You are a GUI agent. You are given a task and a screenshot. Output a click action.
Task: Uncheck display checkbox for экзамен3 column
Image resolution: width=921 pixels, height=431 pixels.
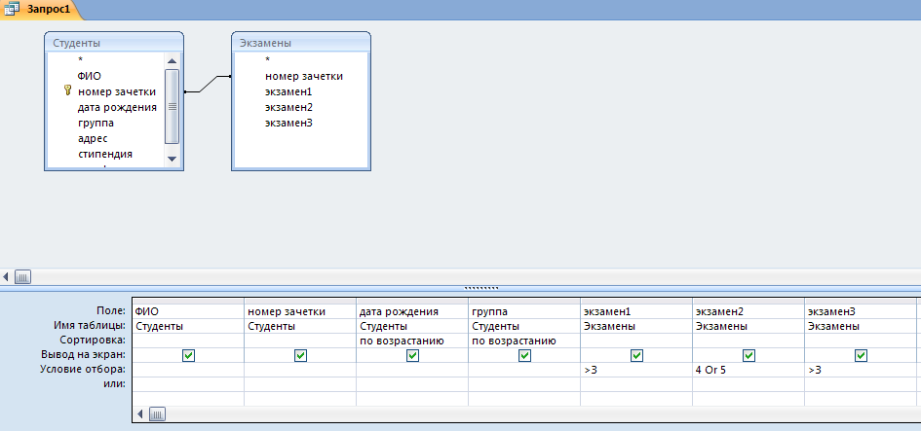click(x=861, y=355)
